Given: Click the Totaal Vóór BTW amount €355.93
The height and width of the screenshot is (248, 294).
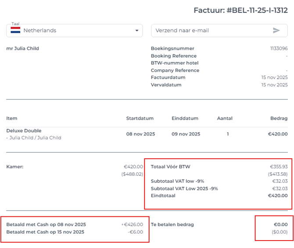Looking at the screenshot, I should 279,167.
